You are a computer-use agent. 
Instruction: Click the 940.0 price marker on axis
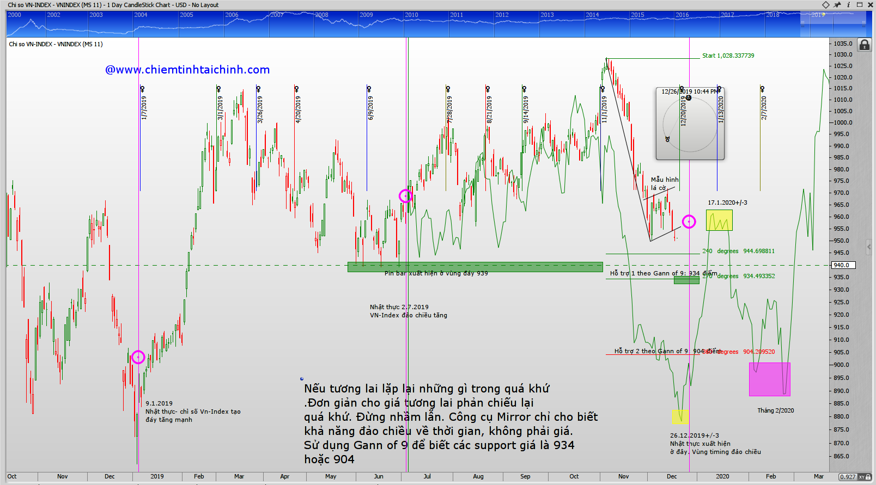tap(842, 265)
